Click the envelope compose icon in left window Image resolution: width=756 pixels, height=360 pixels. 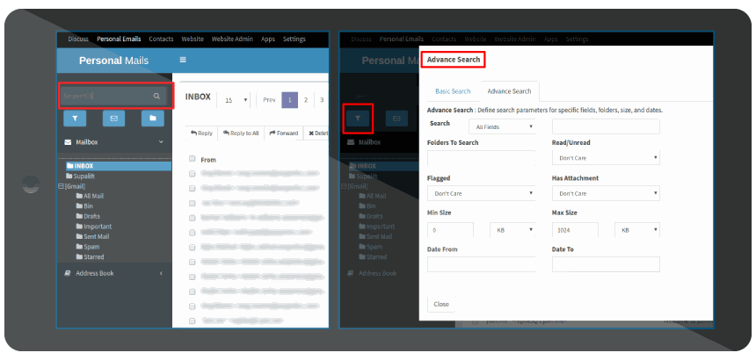113,119
